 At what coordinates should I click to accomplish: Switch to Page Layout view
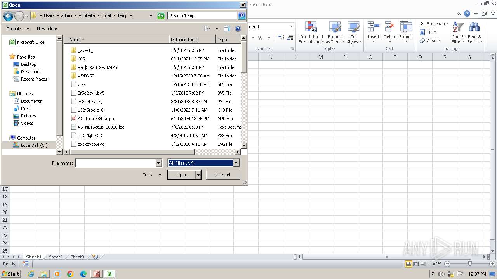416,264
